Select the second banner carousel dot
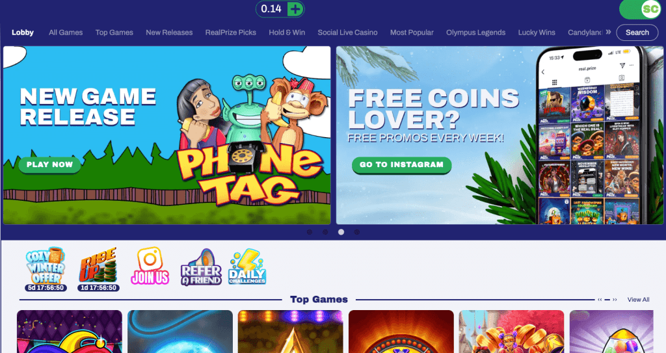 (x=325, y=232)
